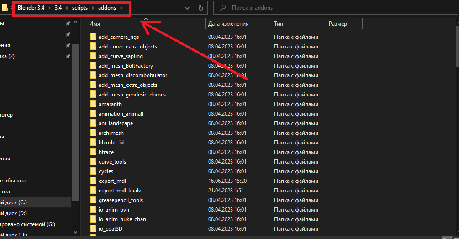This screenshot has height=239, width=459.
Task: Click the archimesh folder name
Action: (111, 133)
